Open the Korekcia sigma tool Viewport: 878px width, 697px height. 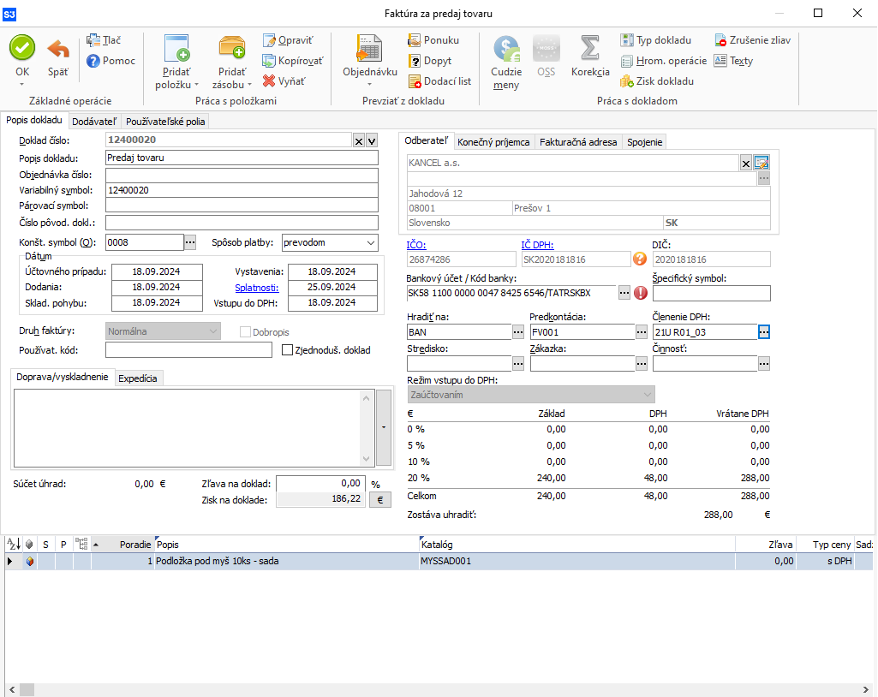pyautogui.click(x=589, y=49)
